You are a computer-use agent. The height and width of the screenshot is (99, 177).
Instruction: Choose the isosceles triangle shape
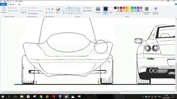click(x=79, y=8)
